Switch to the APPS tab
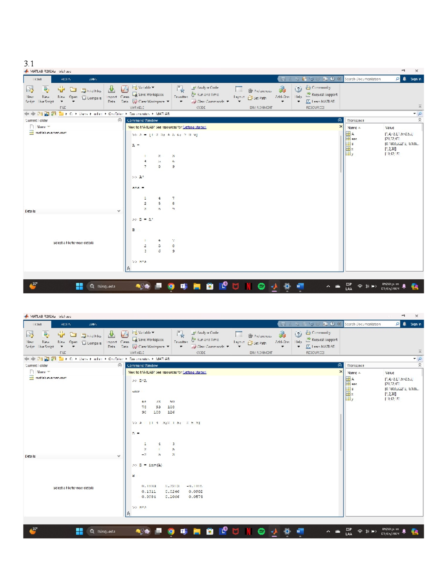Image resolution: width=440 pixels, height=570 pixels. pos(93,79)
